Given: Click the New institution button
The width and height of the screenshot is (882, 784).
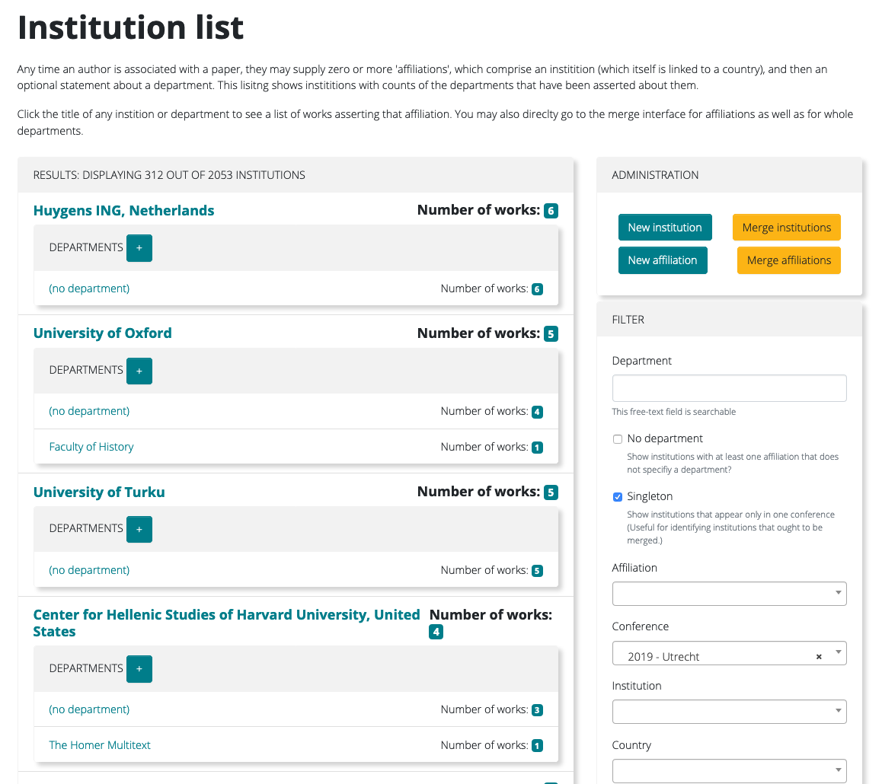Looking at the screenshot, I should coord(665,227).
